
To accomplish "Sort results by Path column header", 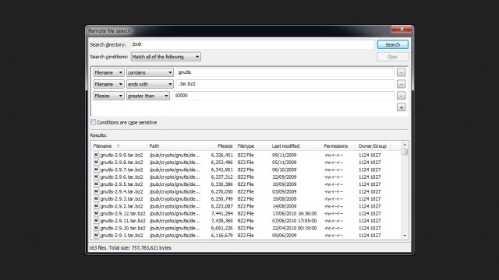I will 175,146.
